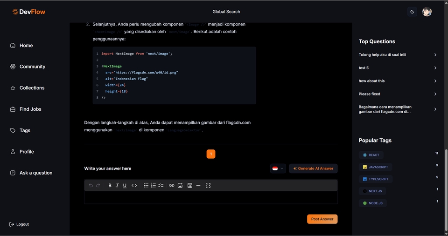The image size is (448, 236).
Task: Redo the edit in editor toolbar
Action: click(x=98, y=186)
